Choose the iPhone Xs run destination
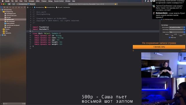Screen dimensions: 186x105 (32, 4)
